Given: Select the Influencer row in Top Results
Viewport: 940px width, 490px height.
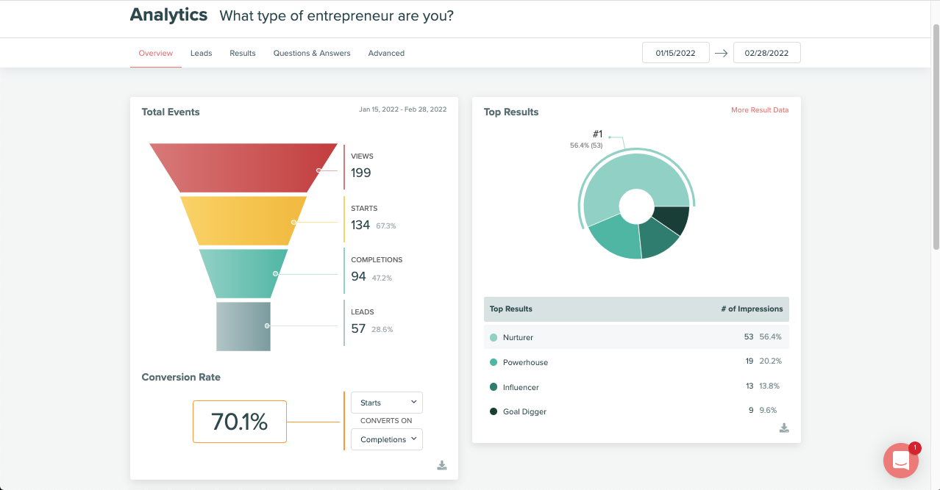Looking at the screenshot, I should tap(635, 386).
